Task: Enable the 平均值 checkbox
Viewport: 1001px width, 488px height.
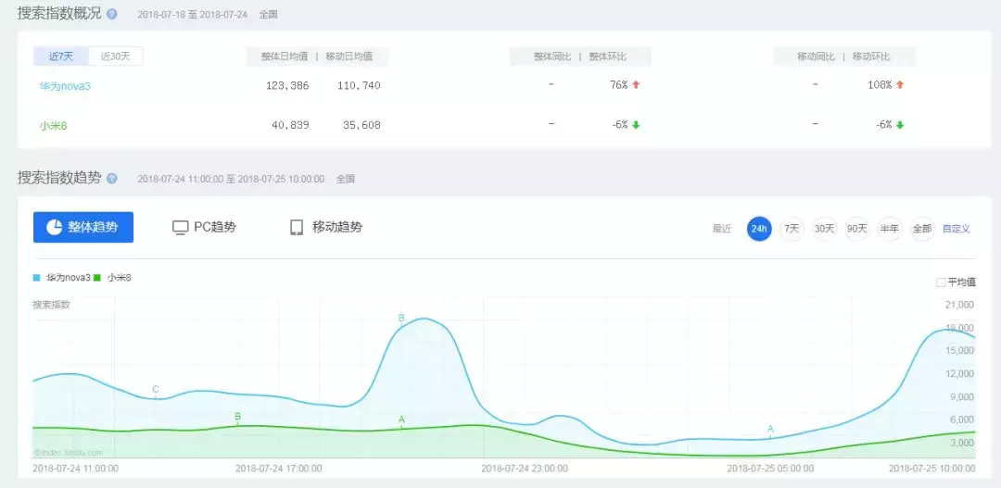Action: tap(941, 282)
